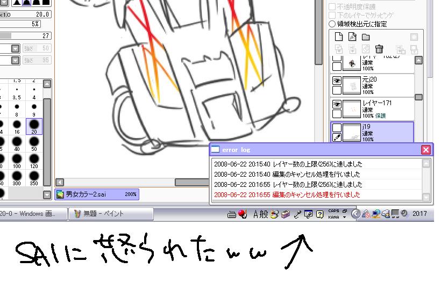Open the IME help question-mark icon
Viewport: 448px width, 283px height.
point(319,214)
